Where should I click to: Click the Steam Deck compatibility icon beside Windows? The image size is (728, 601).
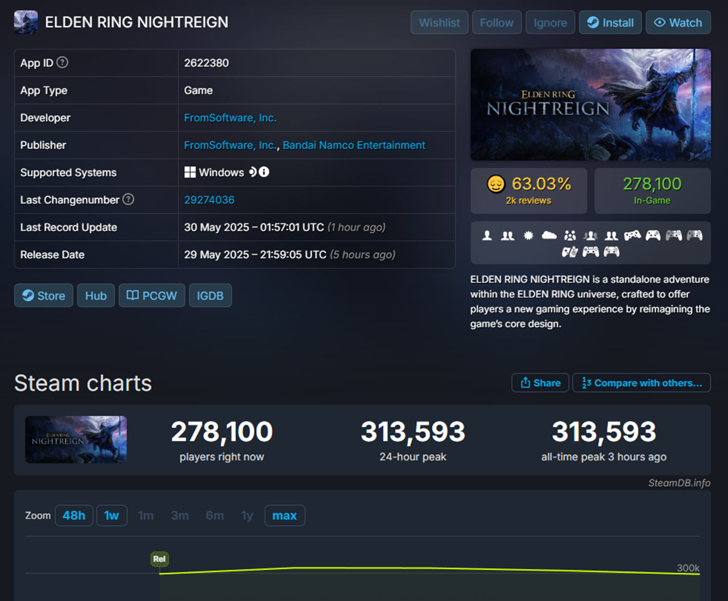(x=253, y=172)
